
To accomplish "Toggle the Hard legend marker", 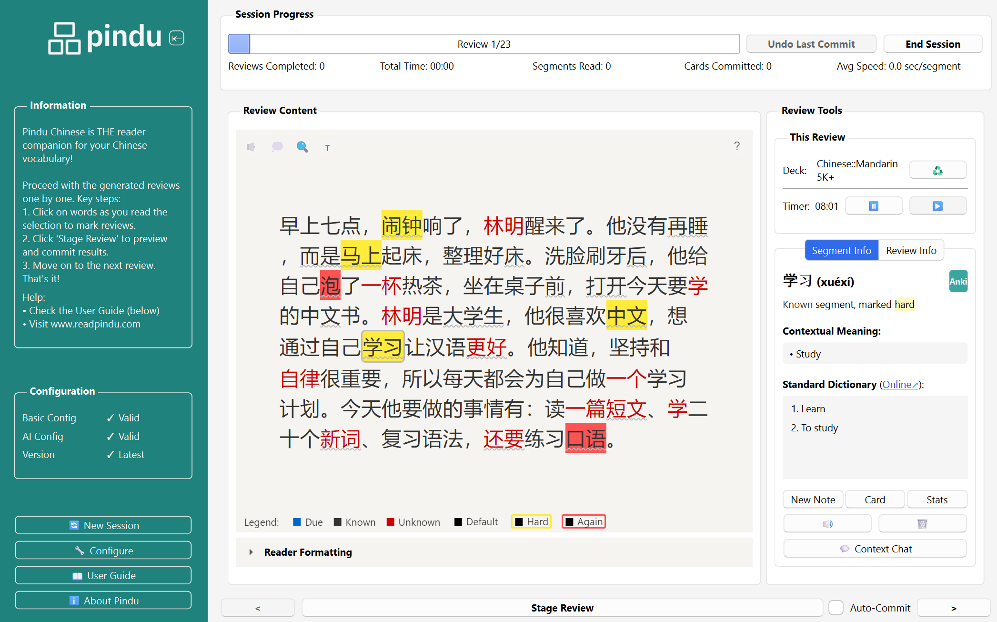I will point(531,521).
